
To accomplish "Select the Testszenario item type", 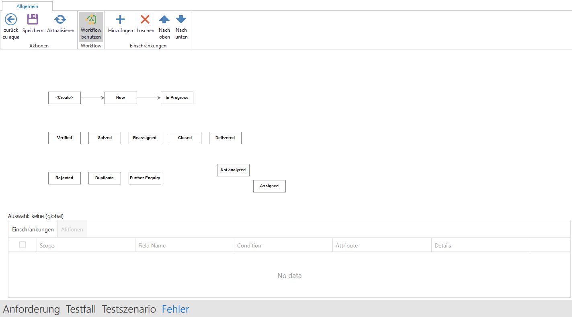I will [x=129, y=309].
